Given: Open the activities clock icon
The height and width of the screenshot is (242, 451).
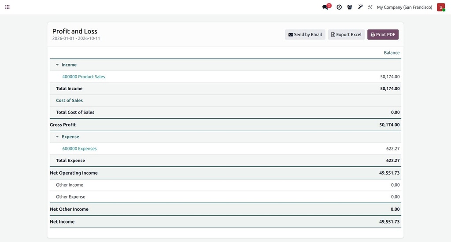Looking at the screenshot, I should tap(339, 7).
